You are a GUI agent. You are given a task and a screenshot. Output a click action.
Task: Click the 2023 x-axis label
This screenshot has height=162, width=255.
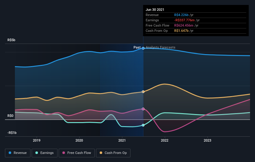coord(207,140)
